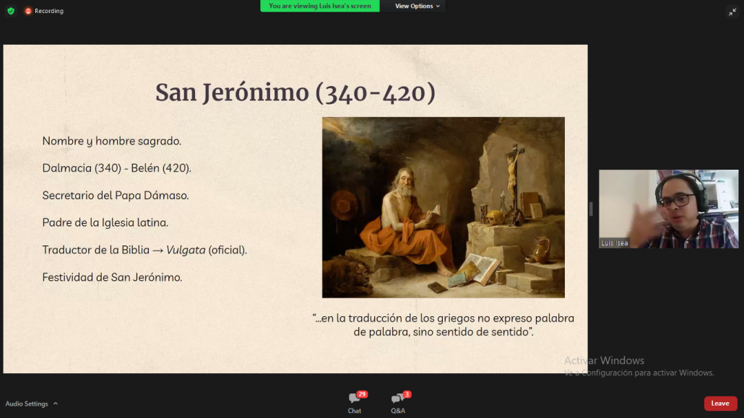Viewport: 744px width, 418px height.
Task: Open the Chat panel icon
Action: 353,399
